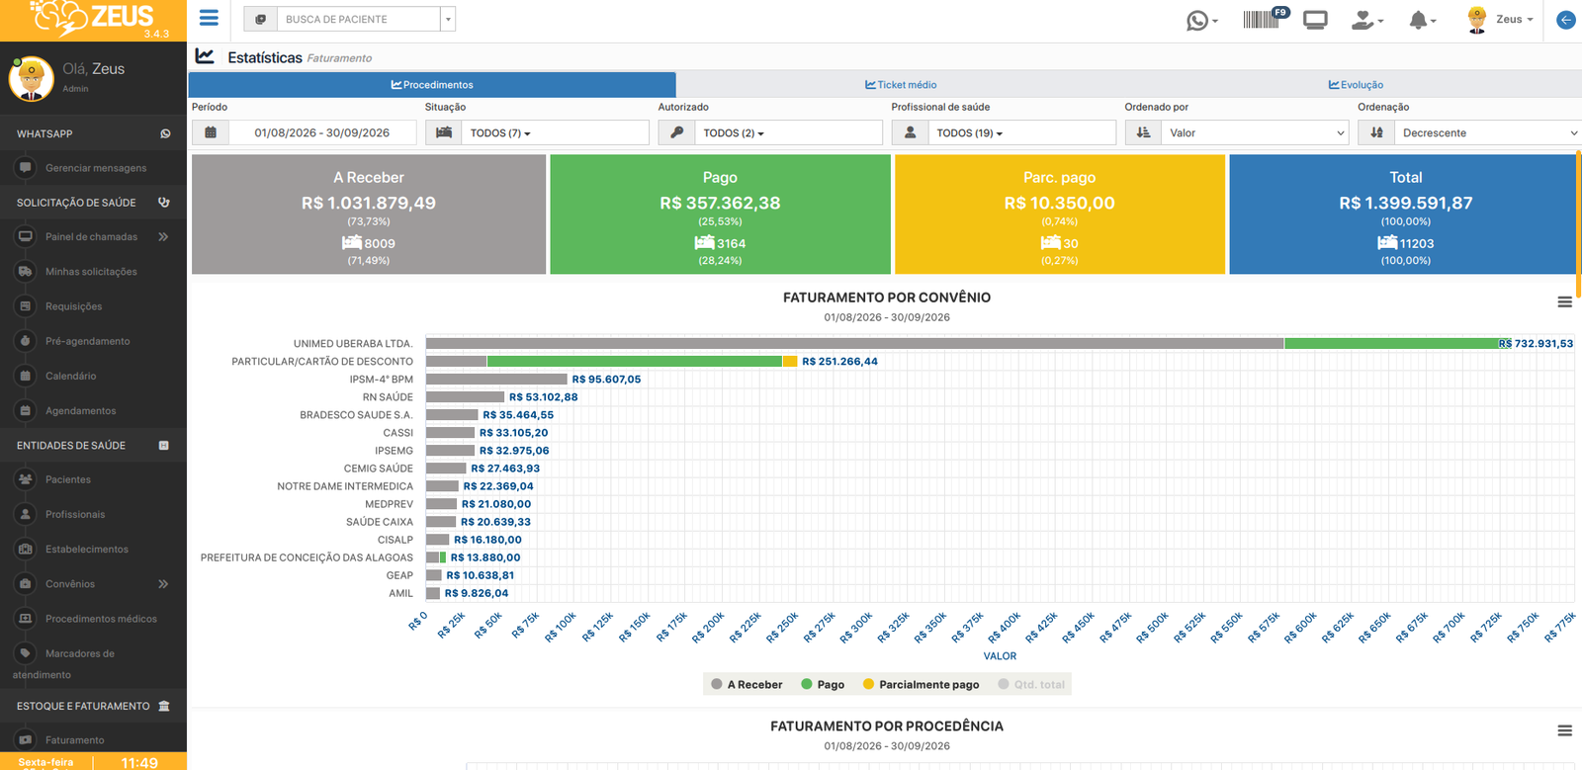Screen dimensions: 1582x770
Task: Click the WhatsApp section icon in sidebar
Action: pos(165,133)
